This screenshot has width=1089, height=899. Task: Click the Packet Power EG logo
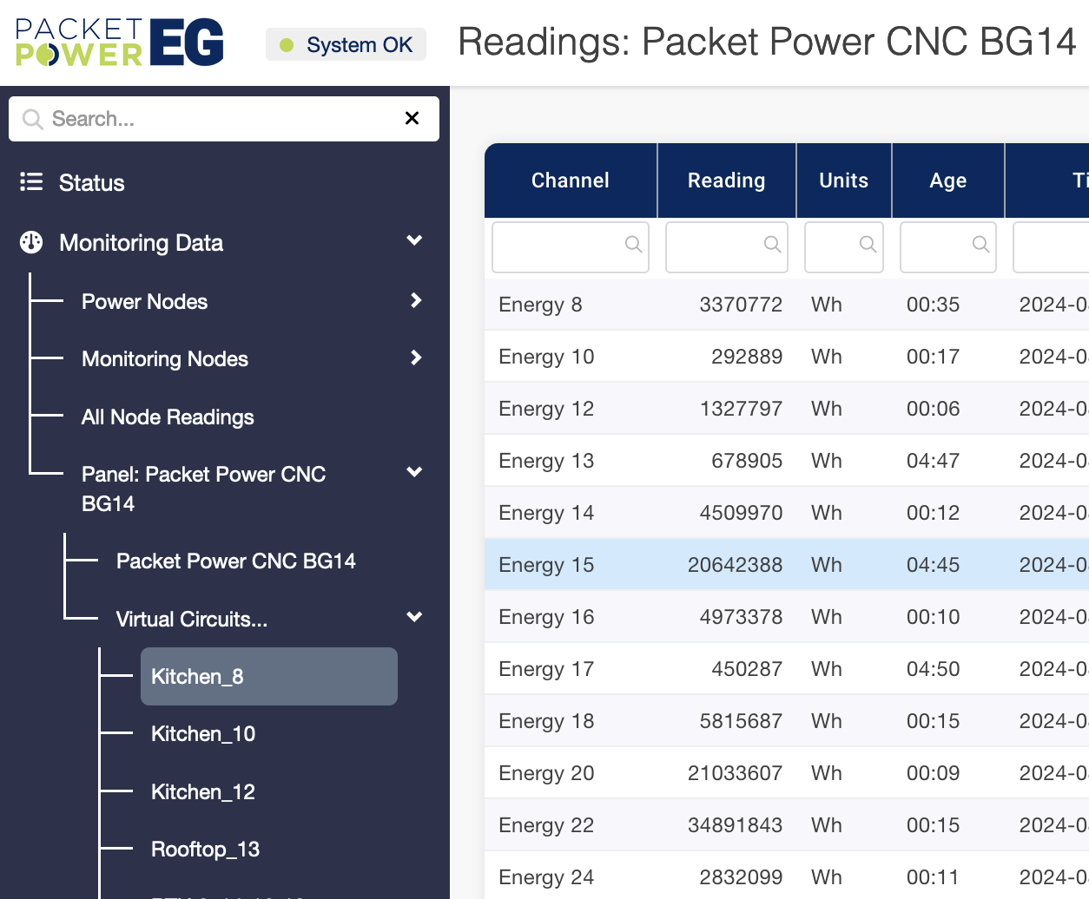120,43
